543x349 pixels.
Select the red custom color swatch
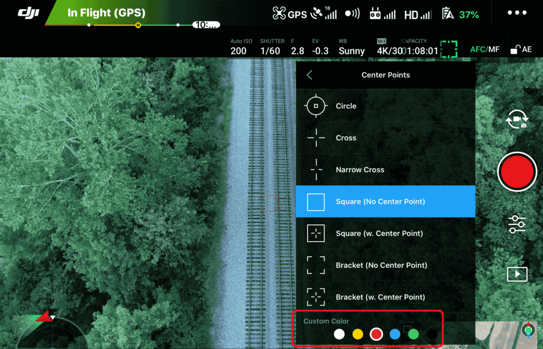coord(376,334)
